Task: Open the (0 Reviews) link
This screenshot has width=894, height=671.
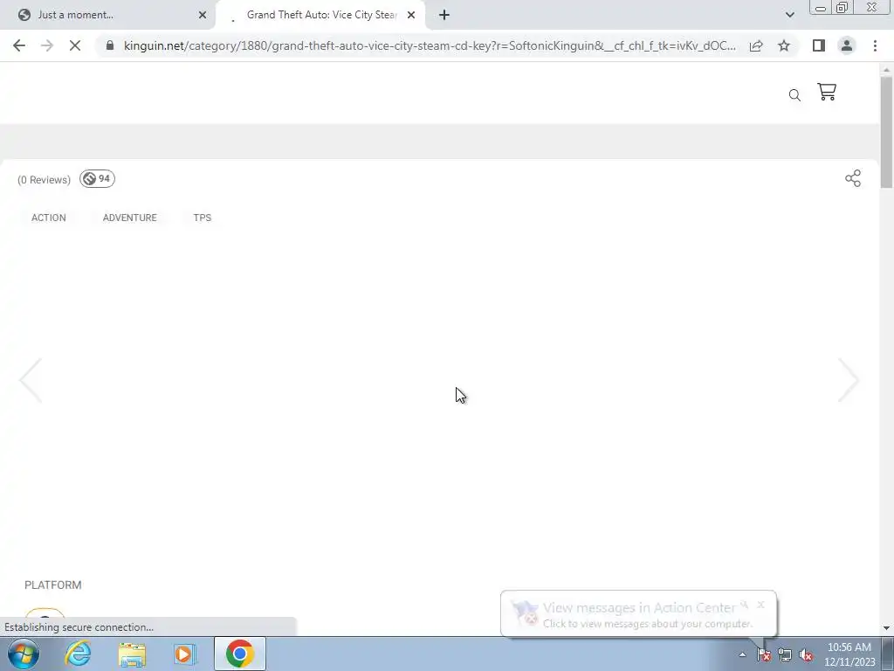Action: [x=44, y=180]
